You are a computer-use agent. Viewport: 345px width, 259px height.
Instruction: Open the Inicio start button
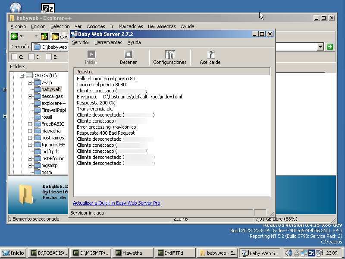13,253
